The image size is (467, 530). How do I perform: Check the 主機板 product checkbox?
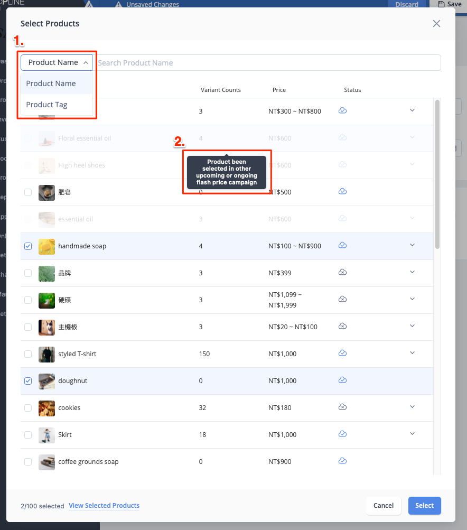28,327
